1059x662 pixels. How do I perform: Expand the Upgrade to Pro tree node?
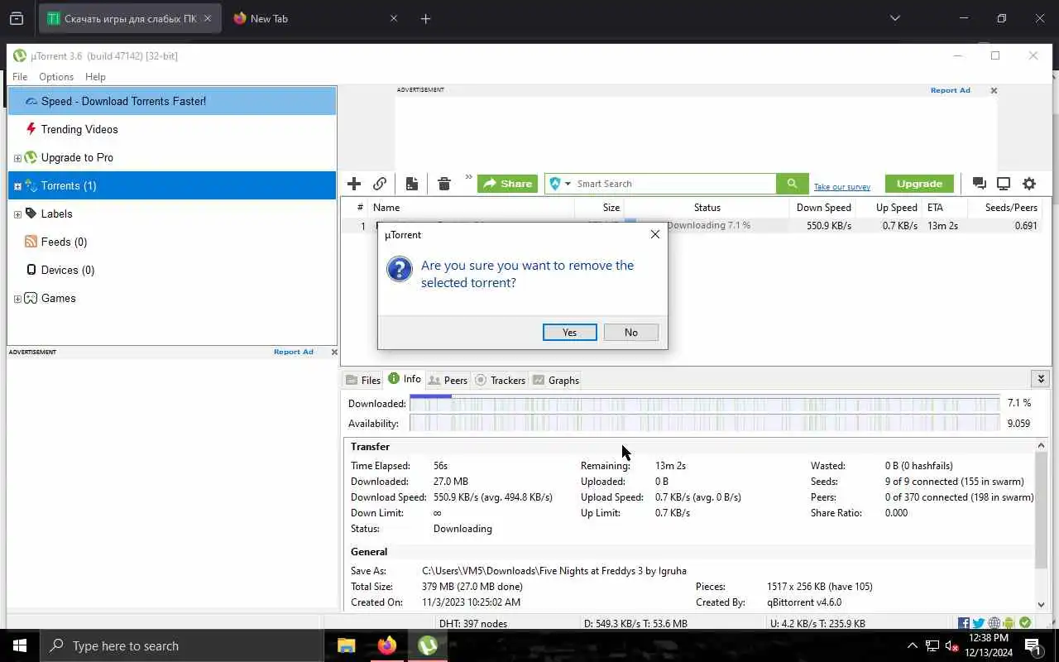point(17,158)
